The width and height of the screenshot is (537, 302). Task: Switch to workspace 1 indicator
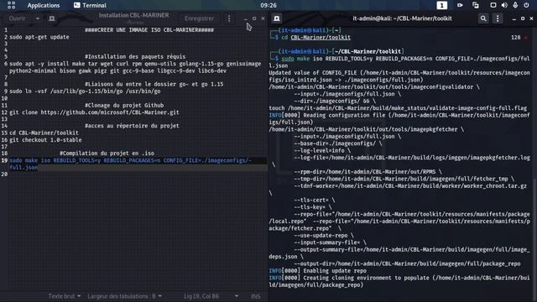[442, 5]
